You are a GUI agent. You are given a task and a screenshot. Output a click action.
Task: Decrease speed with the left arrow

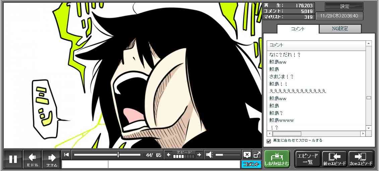(x=169, y=155)
